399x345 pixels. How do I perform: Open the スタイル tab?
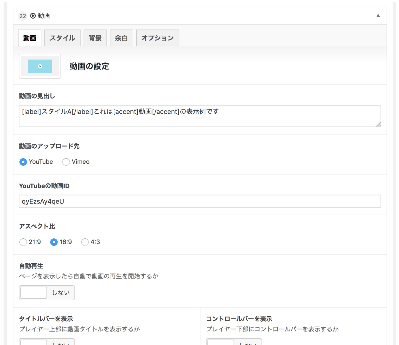[x=62, y=38]
